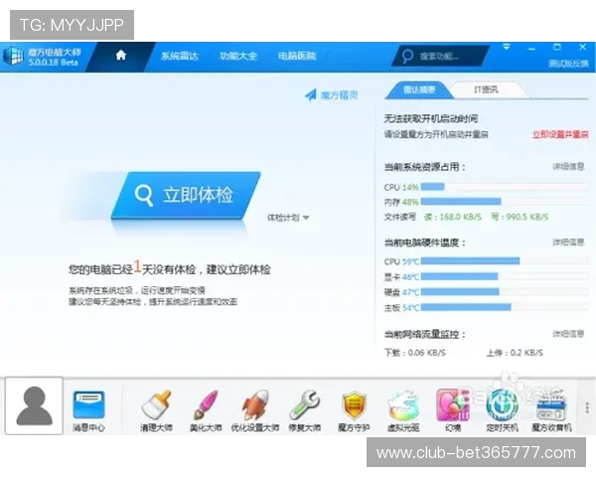The width and height of the screenshot is (596, 477).
Task: Select the 雷达摘要 tab
Action: [x=419, y=89]
